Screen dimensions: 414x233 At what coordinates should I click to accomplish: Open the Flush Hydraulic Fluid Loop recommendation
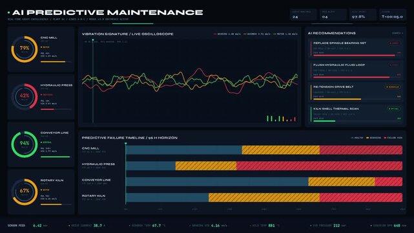tap(355, 70)
